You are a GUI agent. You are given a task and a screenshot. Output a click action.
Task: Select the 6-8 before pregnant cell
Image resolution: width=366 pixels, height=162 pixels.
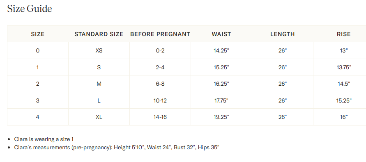pos(160,83)
